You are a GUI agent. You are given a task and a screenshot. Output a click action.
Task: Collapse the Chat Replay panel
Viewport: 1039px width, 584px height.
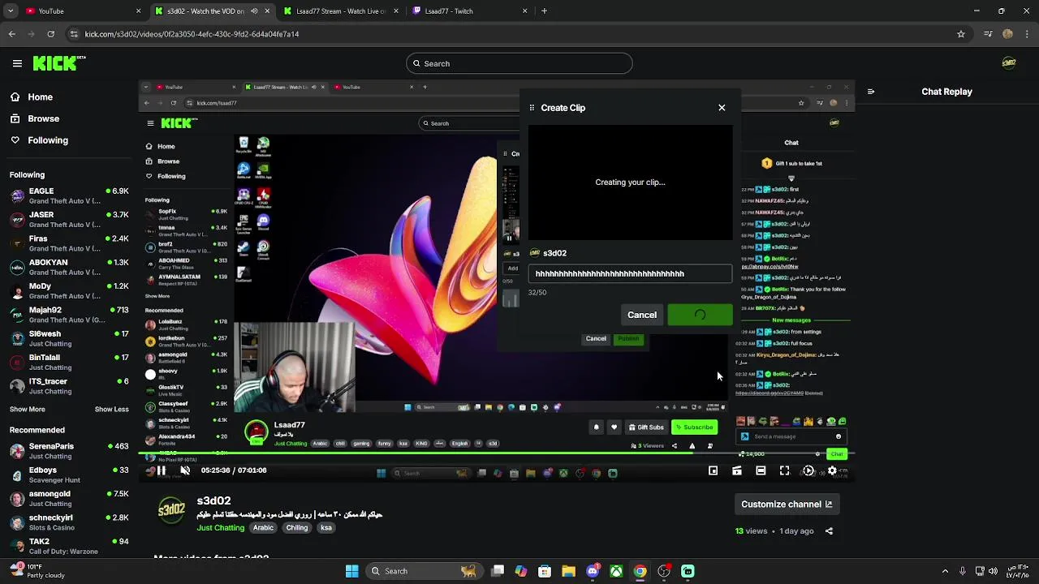[x=870, y=92]
